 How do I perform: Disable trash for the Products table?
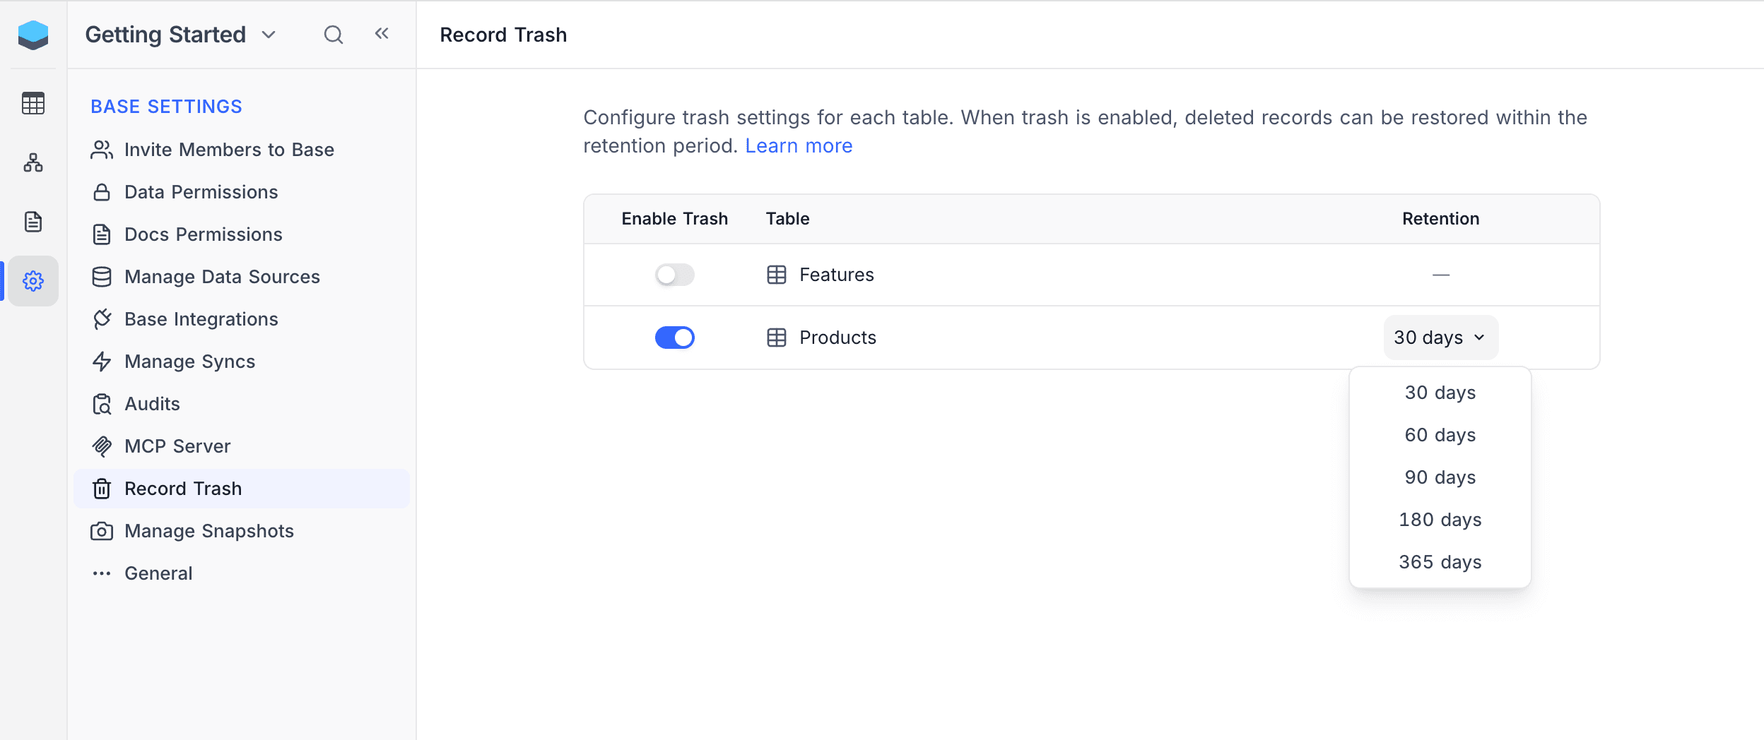tap(675, 338)
